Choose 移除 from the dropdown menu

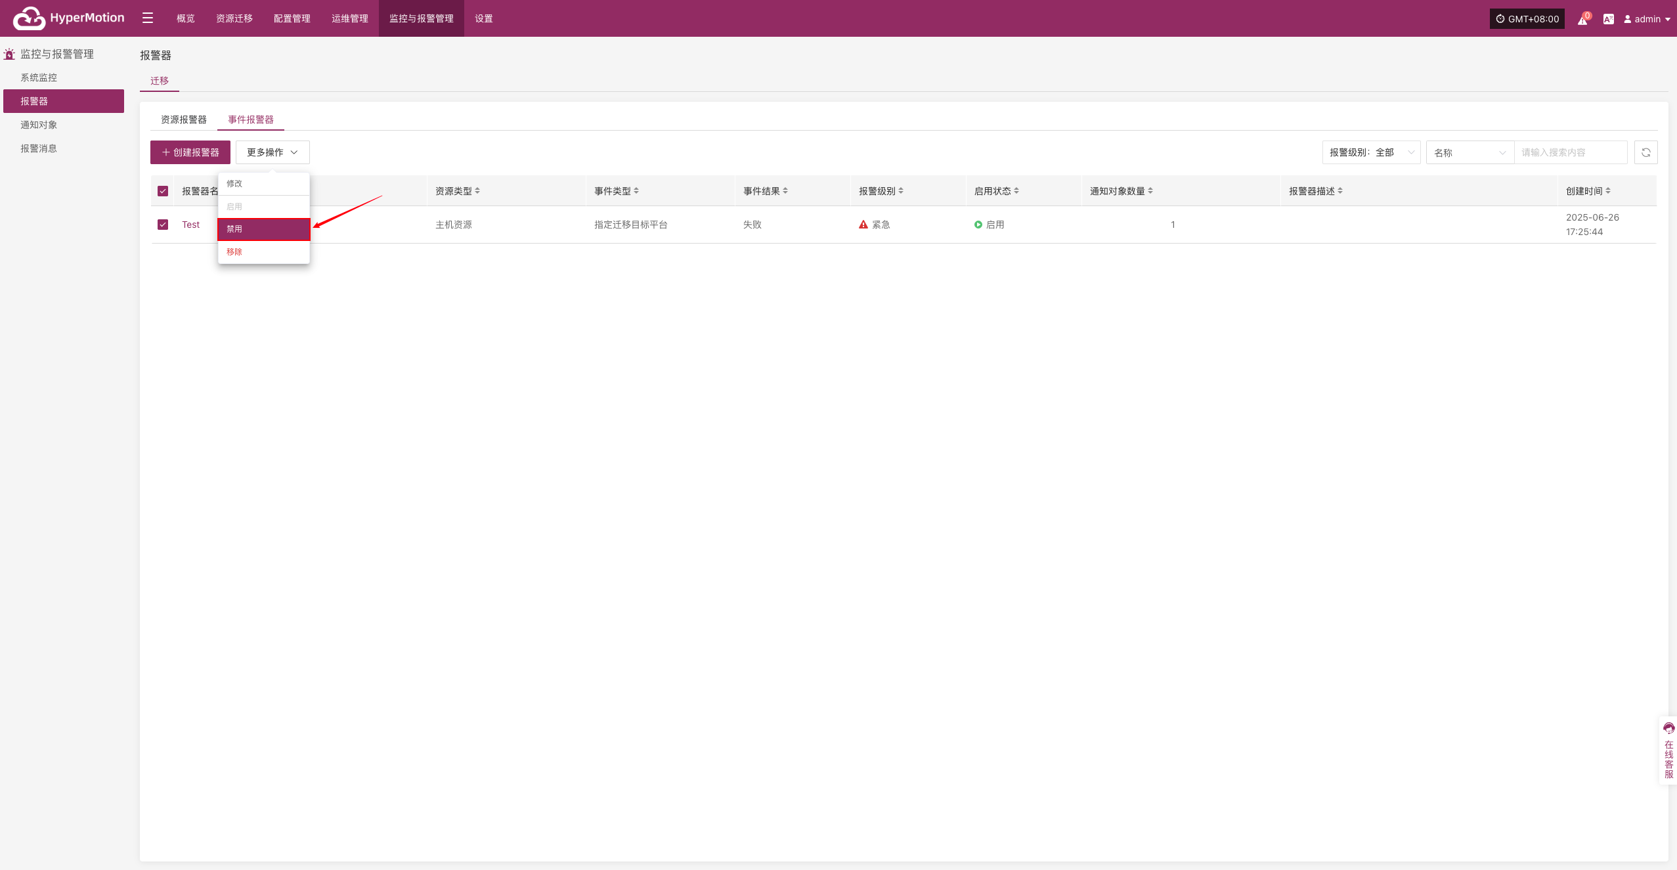point(264,252)
